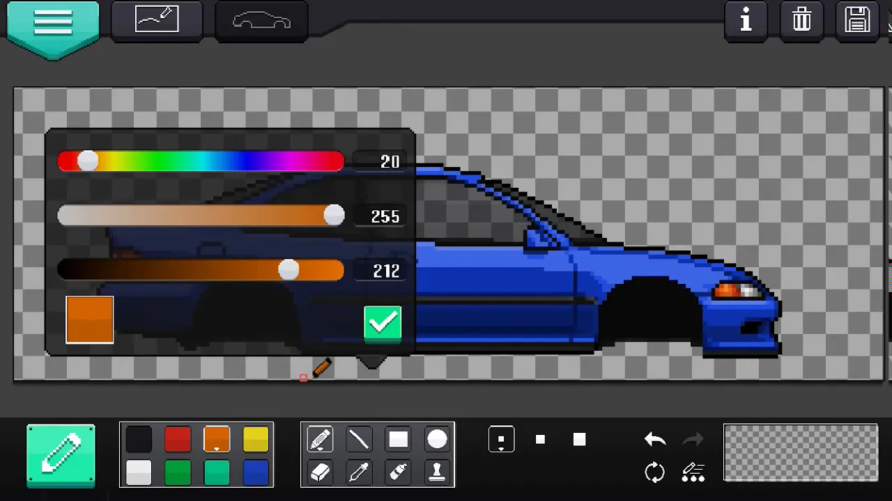The height and width of the screenshot is (501, 892).
Task: Select the eyedropper color picker tool
Action: tap(359, 473)
